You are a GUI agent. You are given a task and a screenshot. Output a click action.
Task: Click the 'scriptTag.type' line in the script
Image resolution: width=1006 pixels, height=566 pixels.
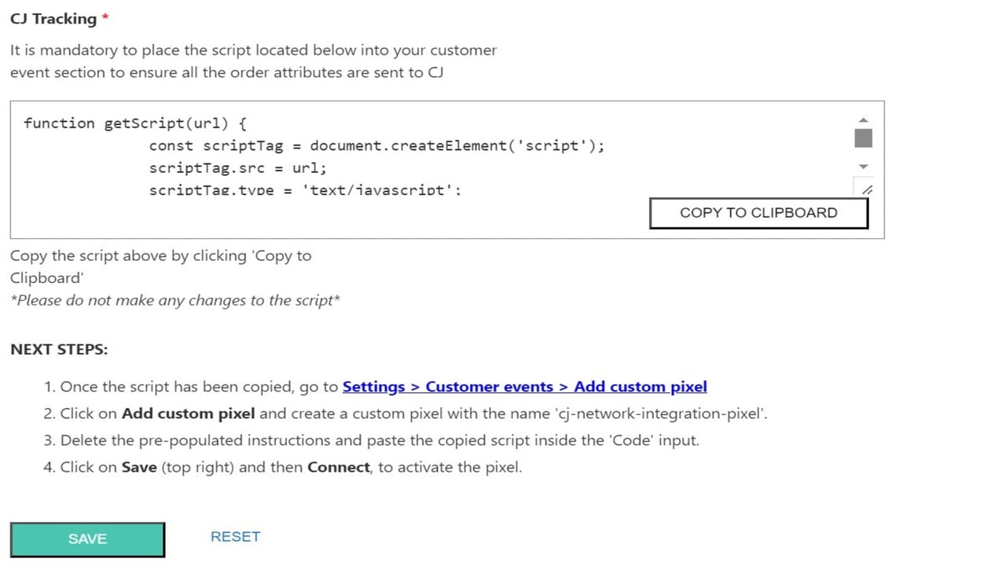pyautogui.click(x=306, y=190)
